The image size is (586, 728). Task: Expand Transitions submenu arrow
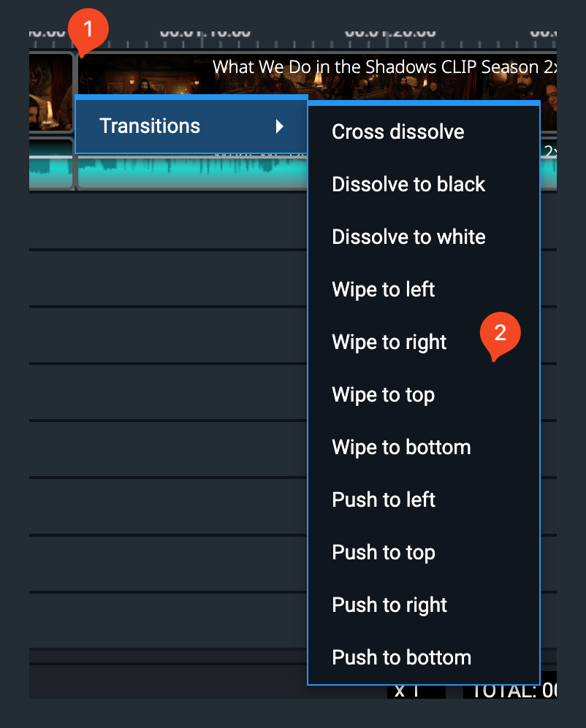(x=279, y=126)
